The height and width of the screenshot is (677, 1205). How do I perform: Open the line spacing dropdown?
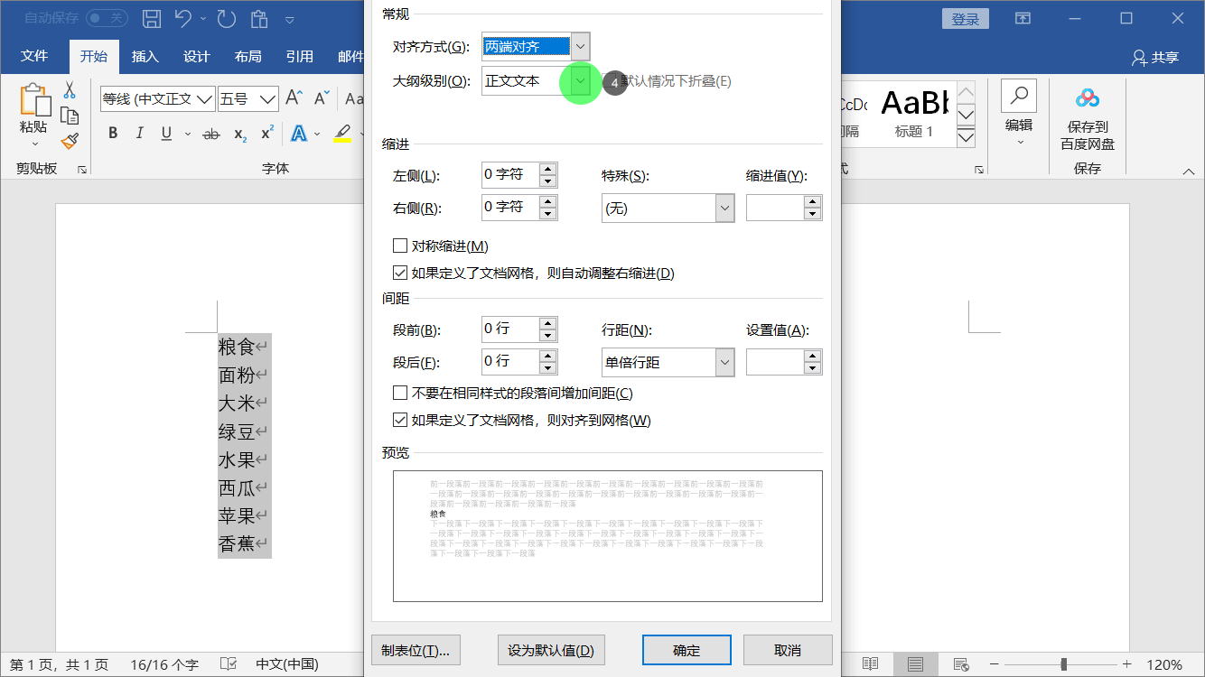(724, 362)
